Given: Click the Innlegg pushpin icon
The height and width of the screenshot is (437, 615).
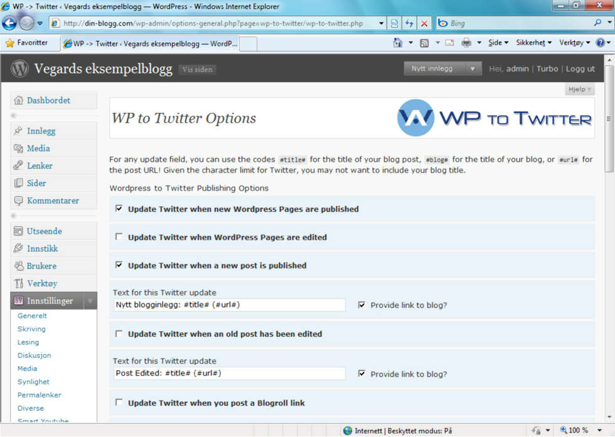Looking at the screenshot, I should pyautogui.click(x=18, y=130).
